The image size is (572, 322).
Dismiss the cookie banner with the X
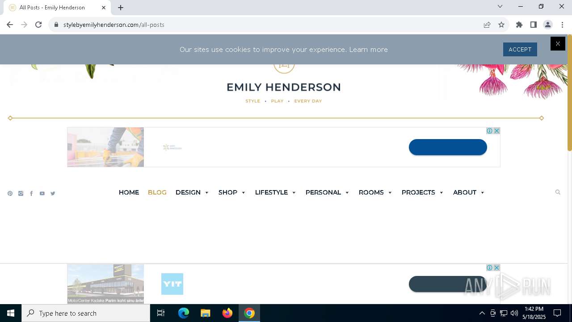tap(558, 43)
